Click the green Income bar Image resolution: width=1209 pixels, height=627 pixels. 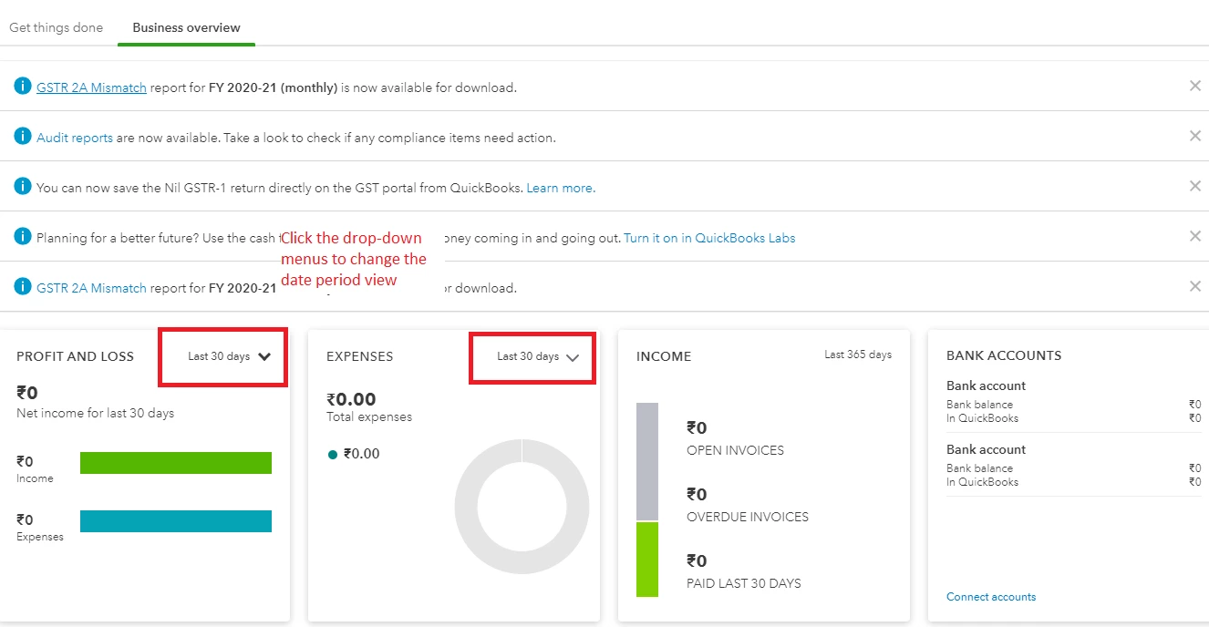pos(176,463)
